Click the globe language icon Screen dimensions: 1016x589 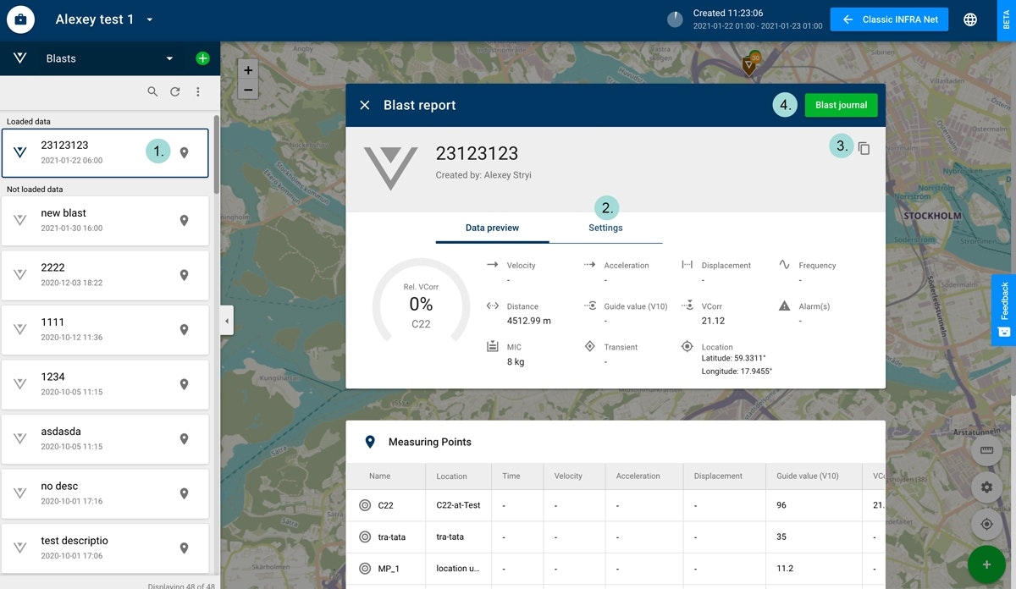pyautogui.click(x=970, y=19)
